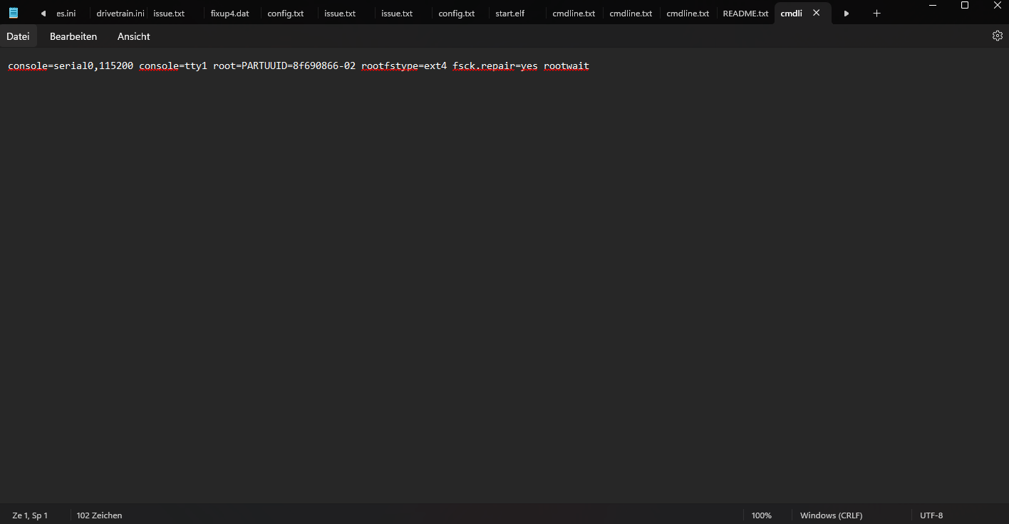Switch to the fixup4.dat tab
This screenshot has height=524, width=1009.
click(x=229, y=14)
